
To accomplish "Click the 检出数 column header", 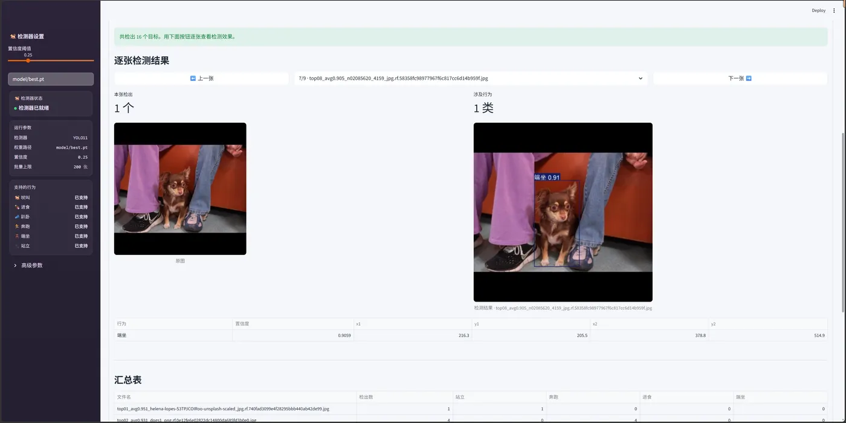I will tap(405, 397).
